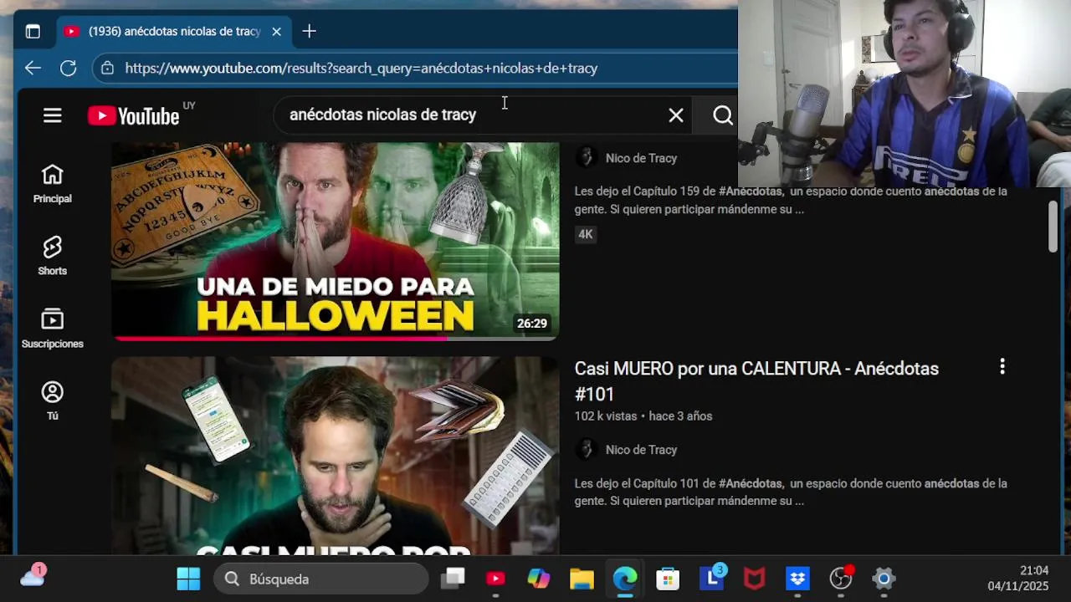This screenshot has width=1071, height=602.
Task: Open Suscripciones in the sidebar
Action: pyautogui.click(x=53, y=329)
